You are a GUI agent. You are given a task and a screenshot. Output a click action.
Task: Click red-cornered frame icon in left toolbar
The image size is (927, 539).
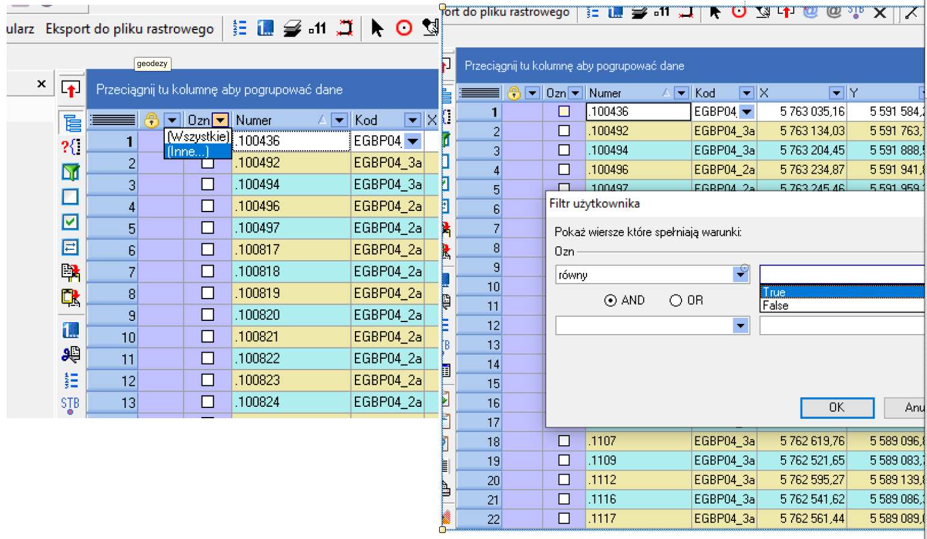pos(345,28)
